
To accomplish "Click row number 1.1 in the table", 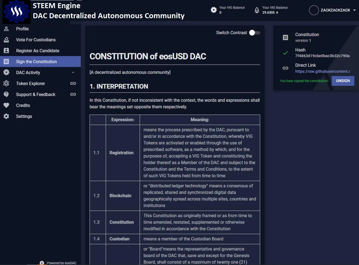I will click(x=96, y=153).
